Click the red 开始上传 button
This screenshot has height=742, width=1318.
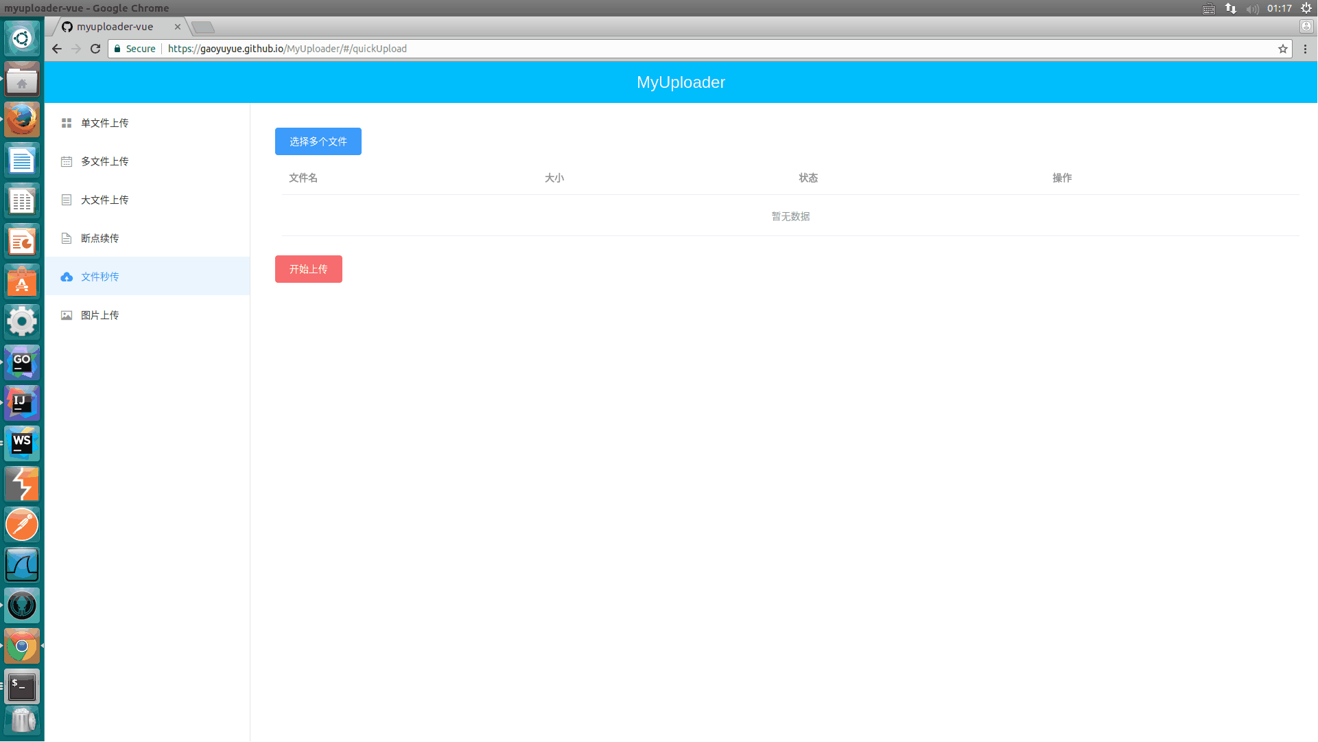[x=308, y=269]
